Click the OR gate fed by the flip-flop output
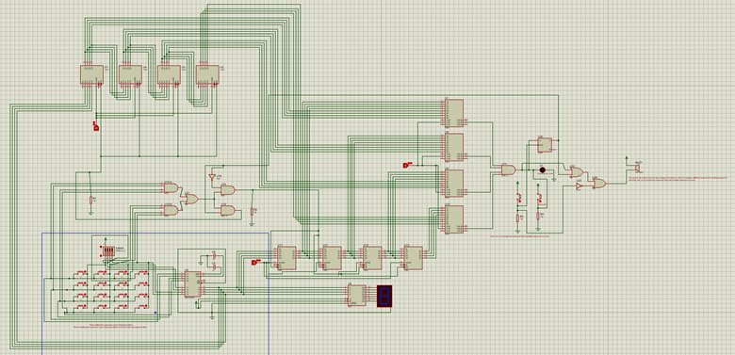 point(576,172)
